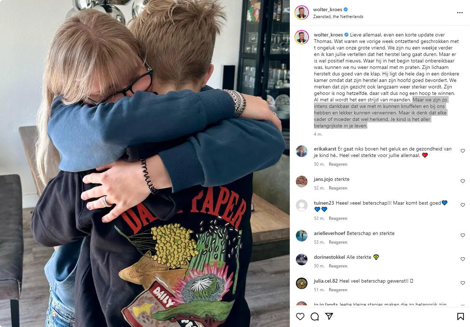Click the hugging photo of the post
Image resolution: width=470 pixels, height=327 pixels.
145,163
